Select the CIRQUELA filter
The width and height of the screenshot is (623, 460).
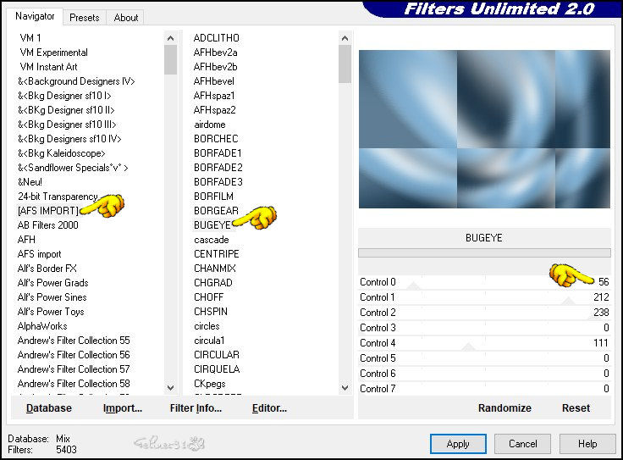217,369
